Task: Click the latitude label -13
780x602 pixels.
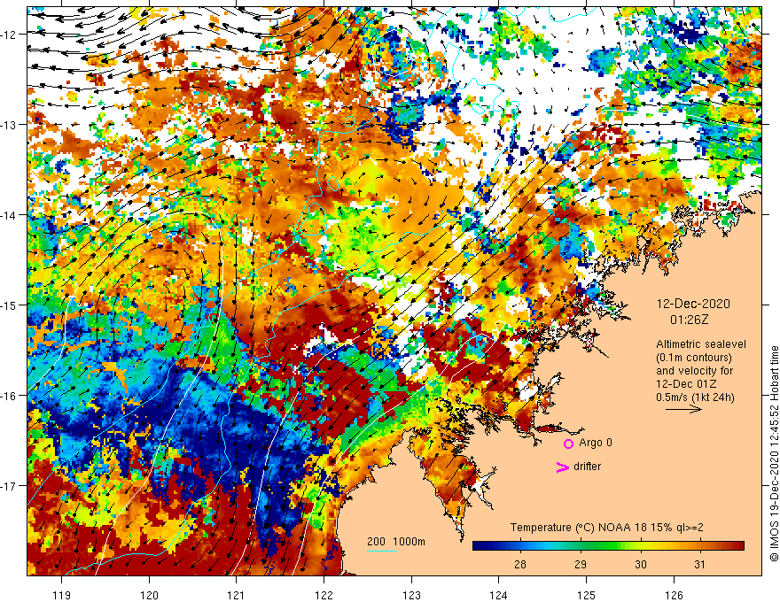Action: pos(9,125)
